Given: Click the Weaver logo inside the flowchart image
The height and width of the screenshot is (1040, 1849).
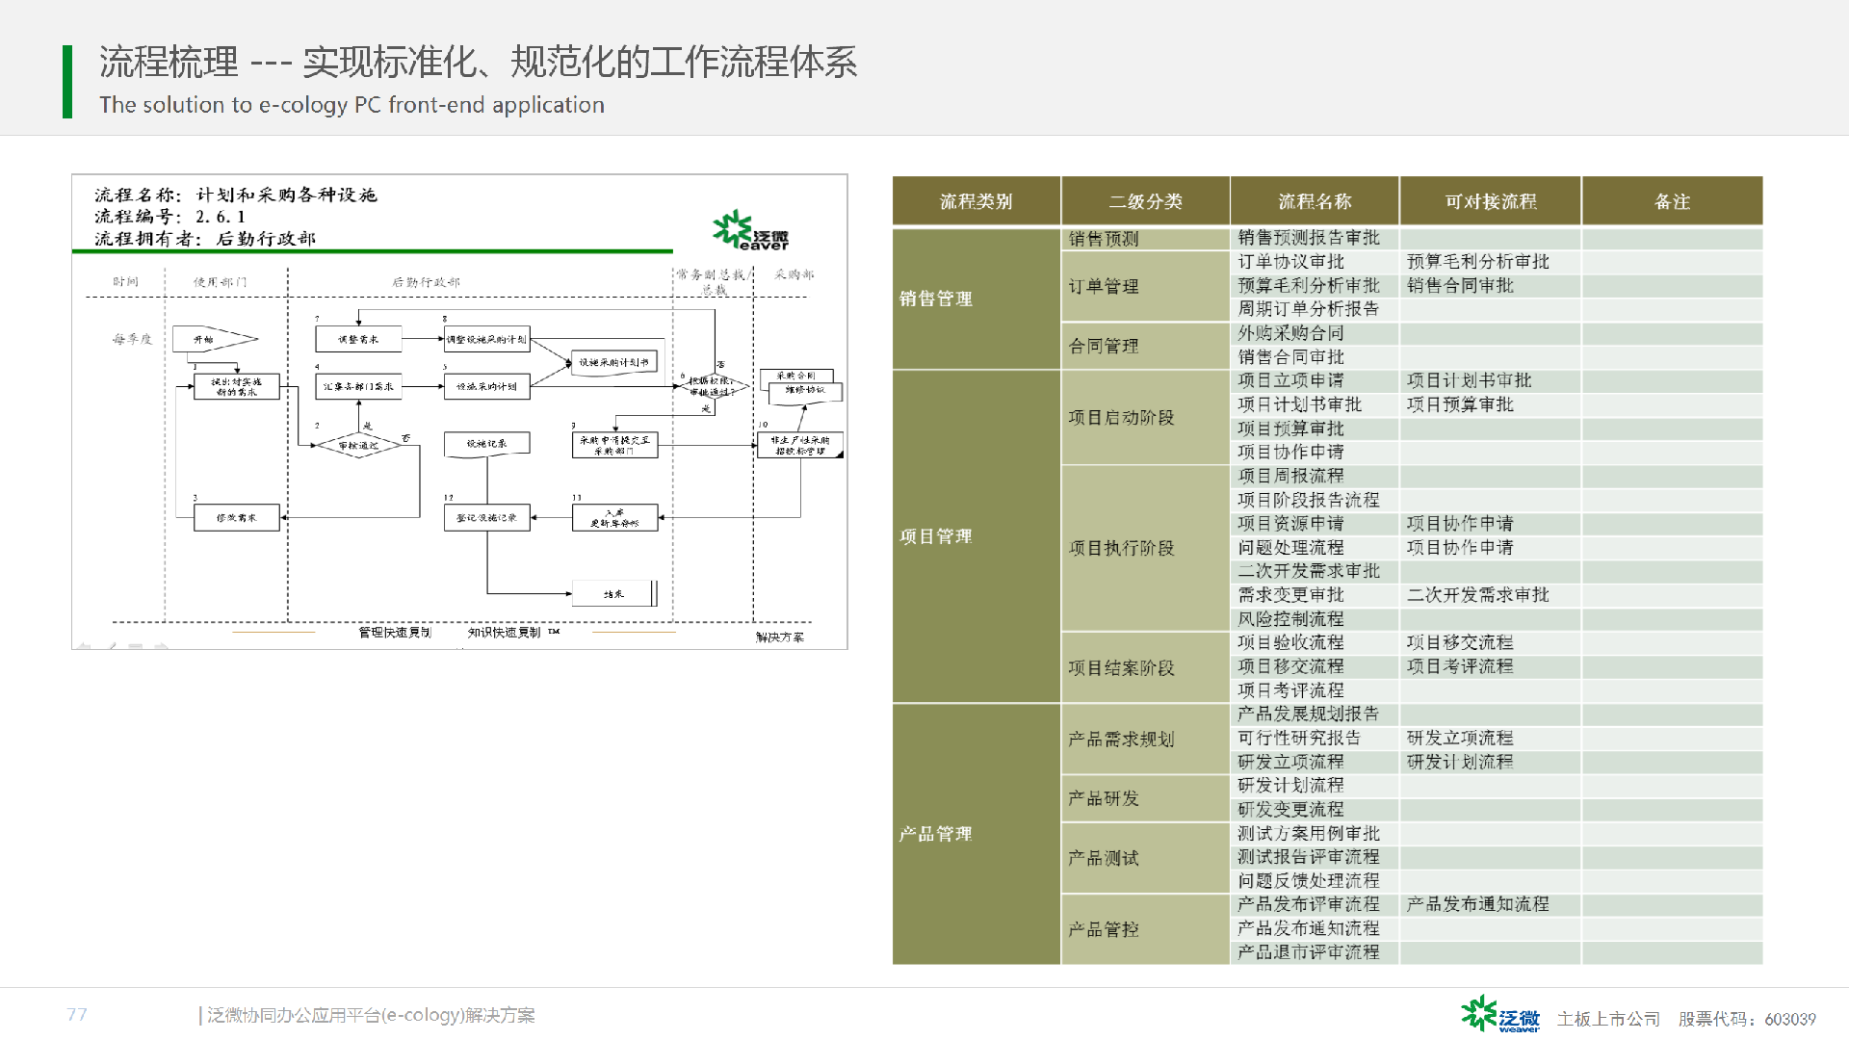Looking at the screenshot, I should (750, 231).
